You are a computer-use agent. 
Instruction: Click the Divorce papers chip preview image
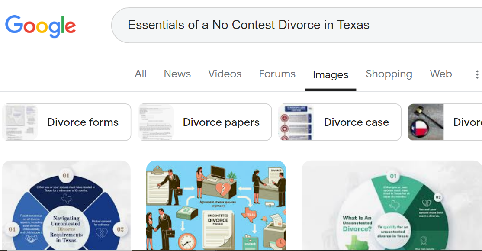tap(156, 122)
